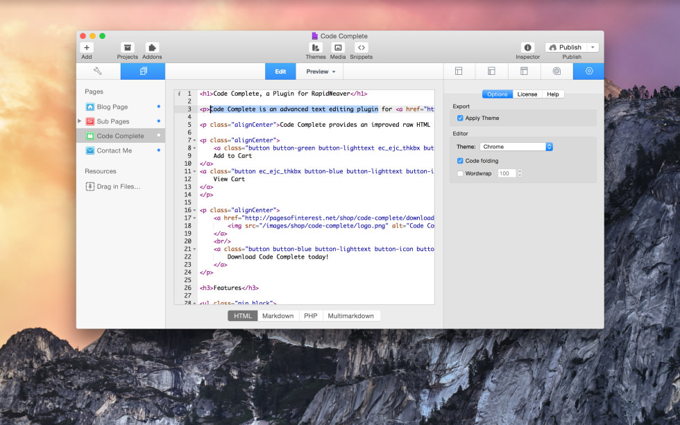Select the Contact Me page
This screenshot has width=680, height=425.
(121, 150)
